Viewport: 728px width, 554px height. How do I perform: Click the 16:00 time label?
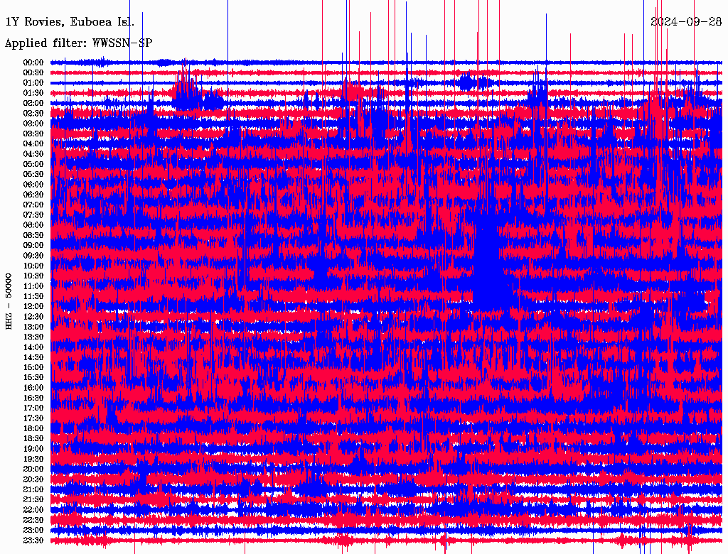click(33, 387)
